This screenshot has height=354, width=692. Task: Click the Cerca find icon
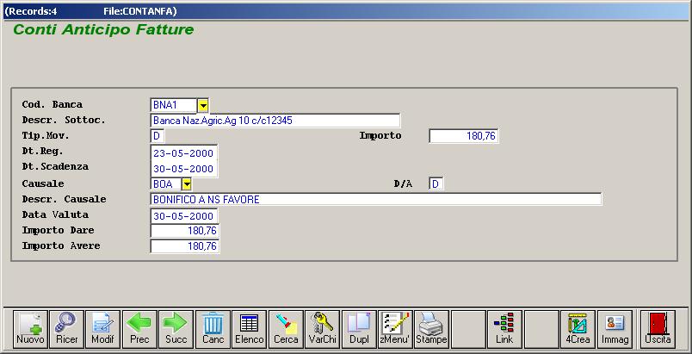click(x=286, y=328)
